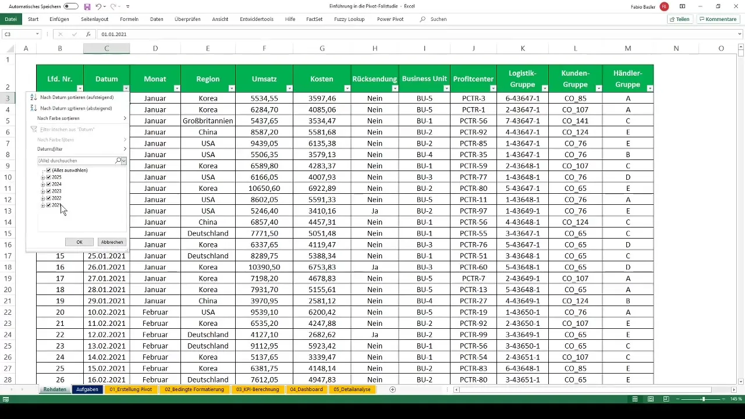
Task: Click the formula bar confirm checkmark icon
Action: tap(74, 34)
